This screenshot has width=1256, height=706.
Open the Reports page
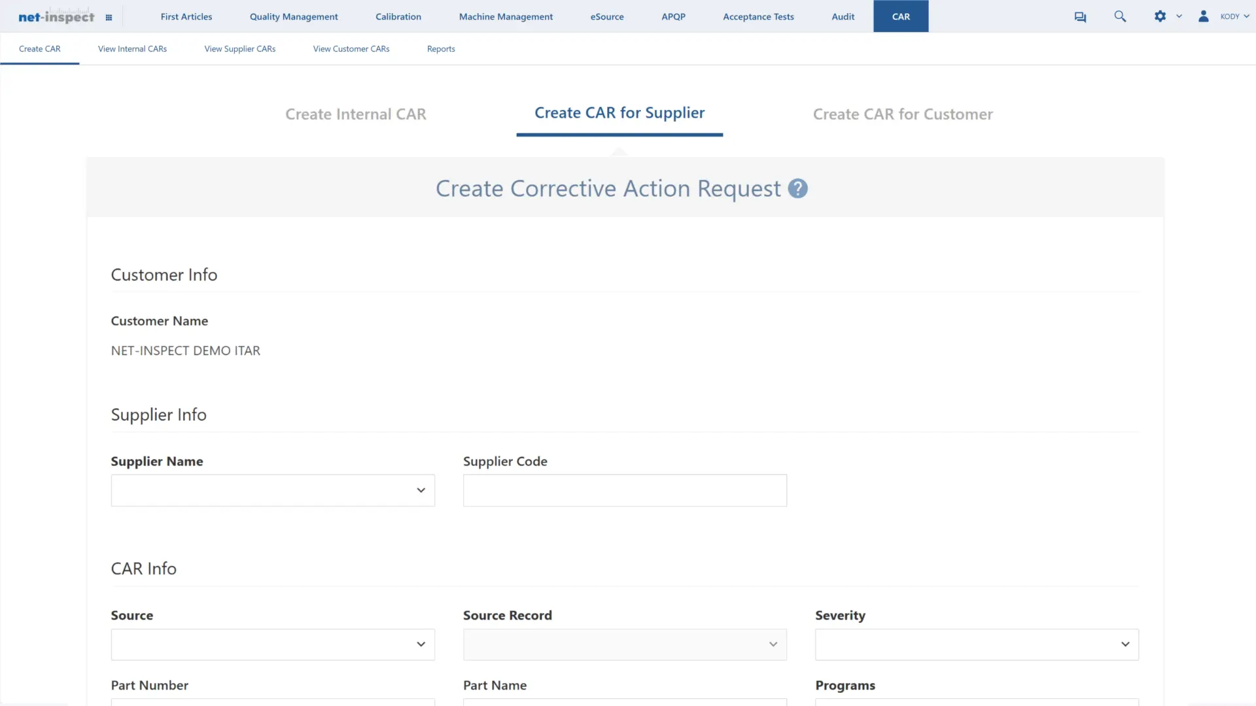tap(440, 48)
